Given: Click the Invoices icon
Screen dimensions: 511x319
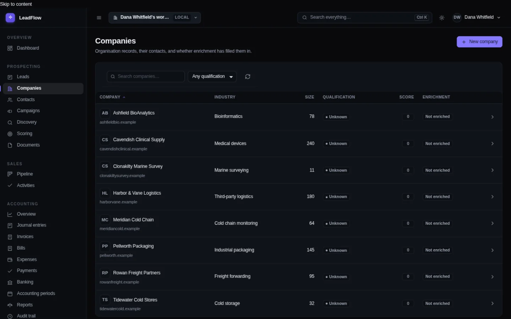Looking at the screenshot, I should coord(10,237).
